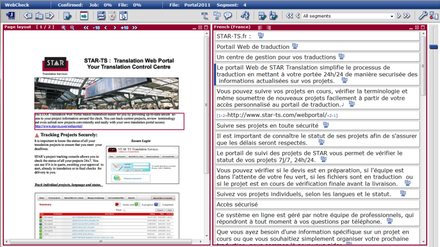Jump forward 10 pages with +10
Image resolution: width=440 pixels, height=247 pixels.
[124, 28]
